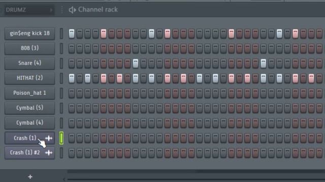This screenshot has width=325, height=182.
Task: Enable step 13 of the 808 (3) row
Action: click(x=168, y=49)
